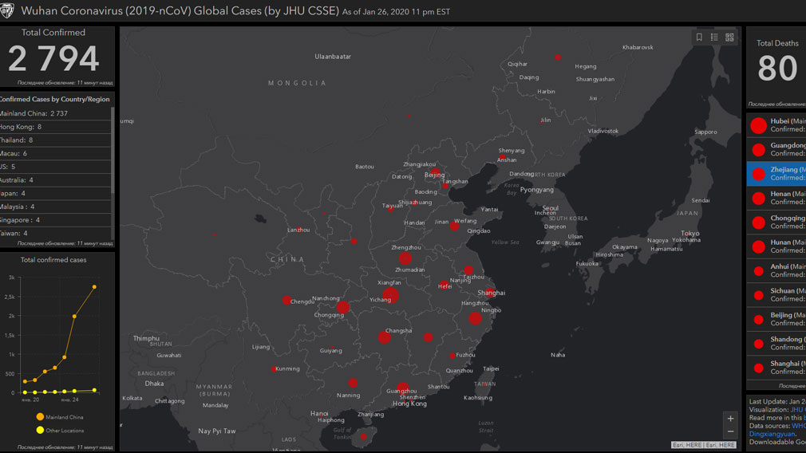Click the JHU shield logo in the header
The image size is (806, 453).
[x=7, y=10]
